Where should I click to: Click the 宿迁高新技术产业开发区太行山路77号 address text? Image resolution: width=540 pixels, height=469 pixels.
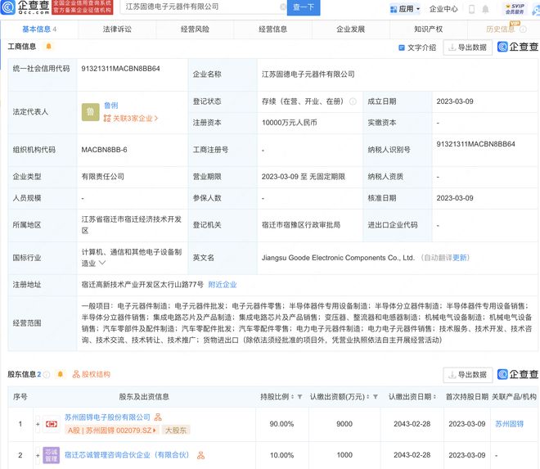pos(142,285)
